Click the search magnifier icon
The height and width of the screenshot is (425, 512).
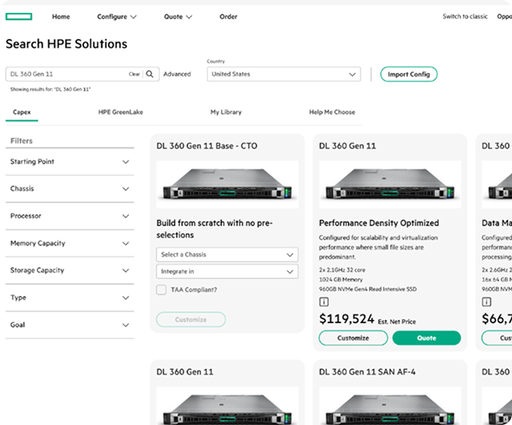pyautogui.click(x=150, y=74)
